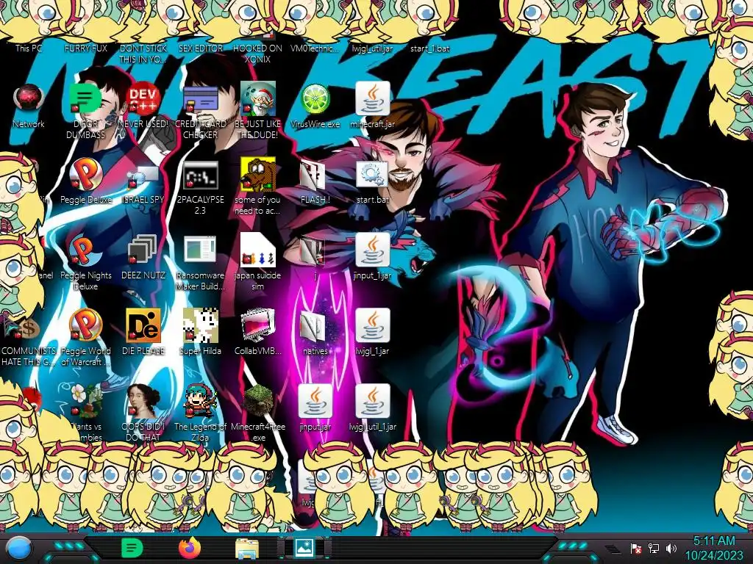Viewport: 753px width, 564px height.
Task: Open the natives folder
Action: 313,327
